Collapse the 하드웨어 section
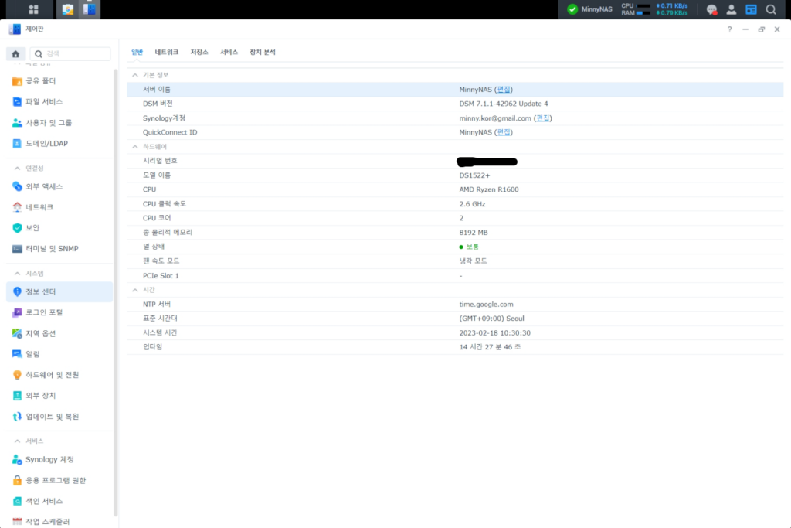 click(134, 146)
